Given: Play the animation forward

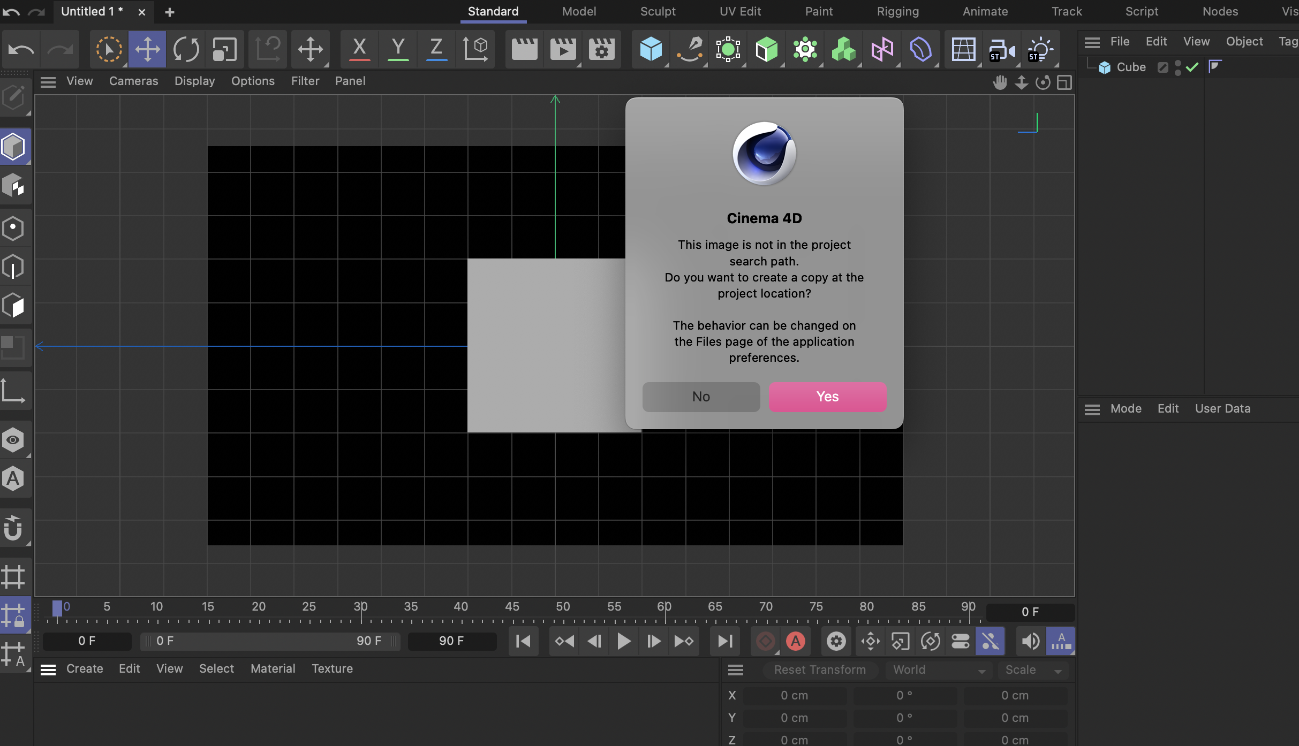Looking at the screenshot, I should coord(623,641).
